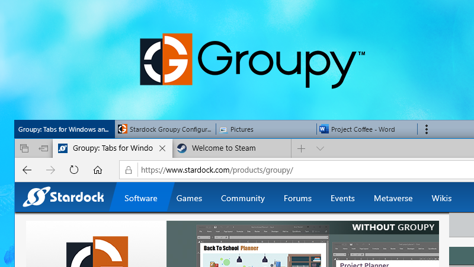Open the Wikis navigation link
This screenshot has width=474, height=267.
(441, 198)
